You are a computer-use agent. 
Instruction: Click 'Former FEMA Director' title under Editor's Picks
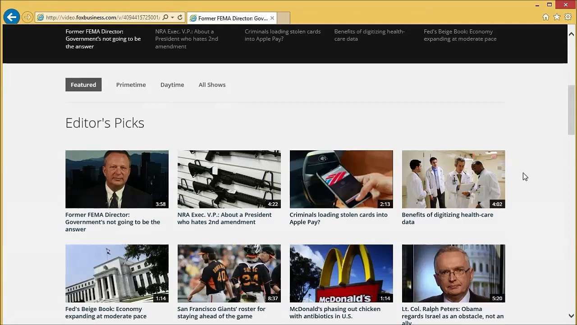113,222
